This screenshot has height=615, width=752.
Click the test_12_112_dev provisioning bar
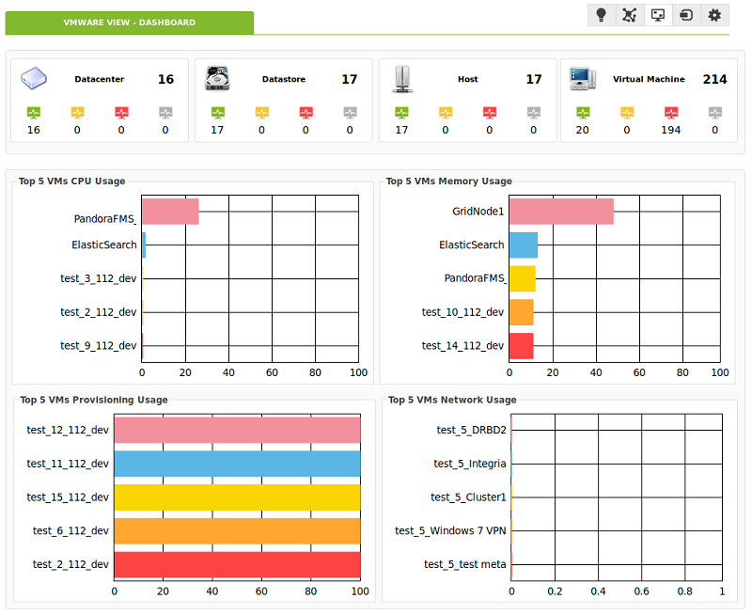238,431
